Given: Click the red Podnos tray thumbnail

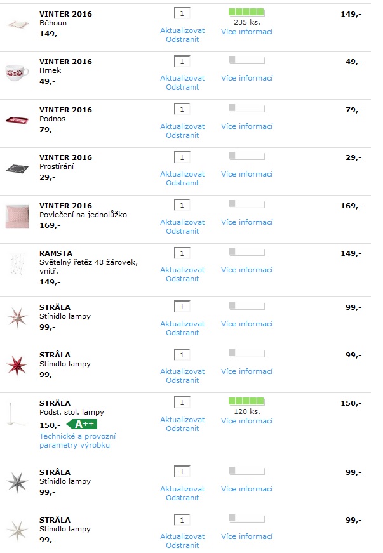Looking at the screenshot, I should 17,121.
